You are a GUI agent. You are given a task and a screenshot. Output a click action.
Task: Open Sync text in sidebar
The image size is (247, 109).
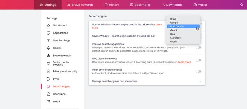pos(56,79)
